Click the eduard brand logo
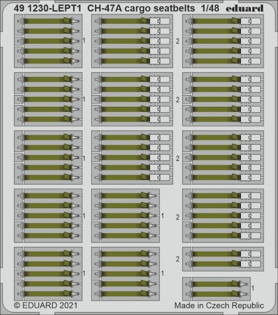This screenshot has width=278, height=315. pos(244,8)
